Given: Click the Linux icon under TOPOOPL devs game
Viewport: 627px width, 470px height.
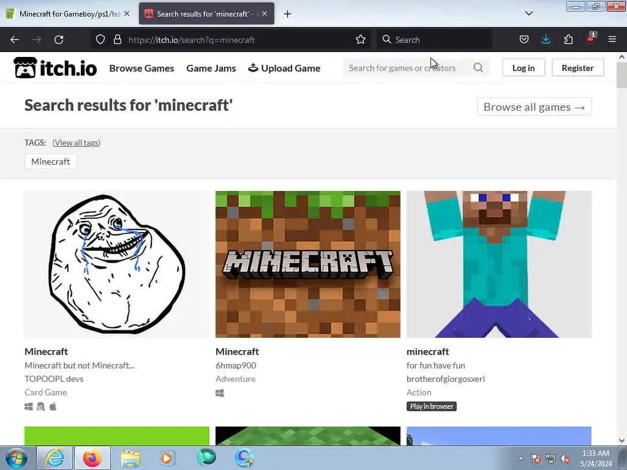Looking at the screenshot, I should pos(40,406).
